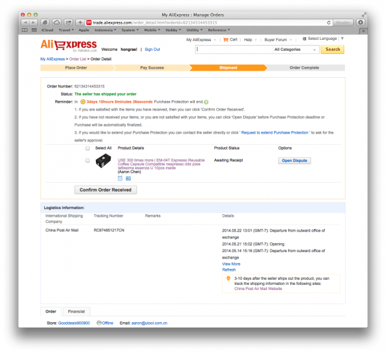Click the lightbulb tip icon in logistics
Image resolution: width=386 pixels, height=353 pixels.
[x=228, y=278]
